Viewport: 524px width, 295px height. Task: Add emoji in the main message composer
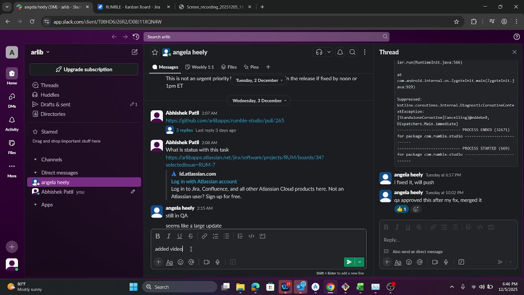(181, 262)
